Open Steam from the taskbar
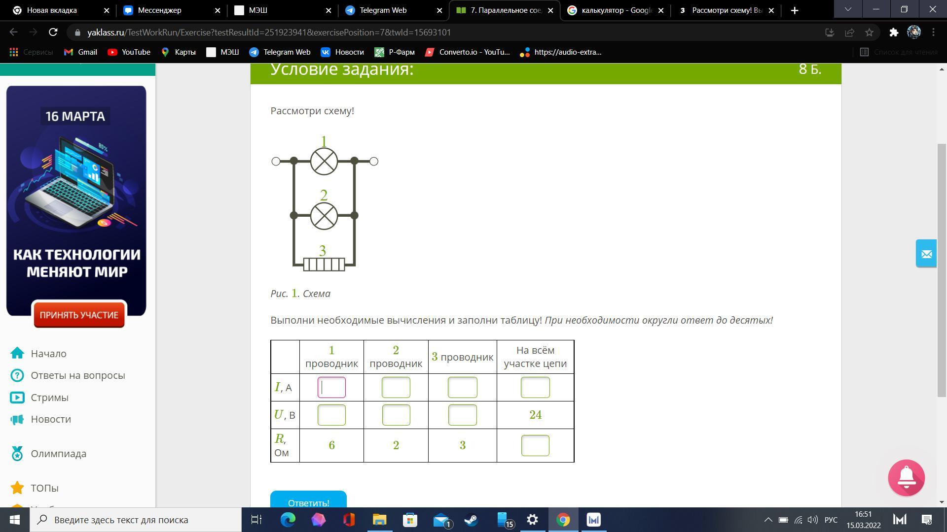The image size is (947, 532). [x=471, y=520]
